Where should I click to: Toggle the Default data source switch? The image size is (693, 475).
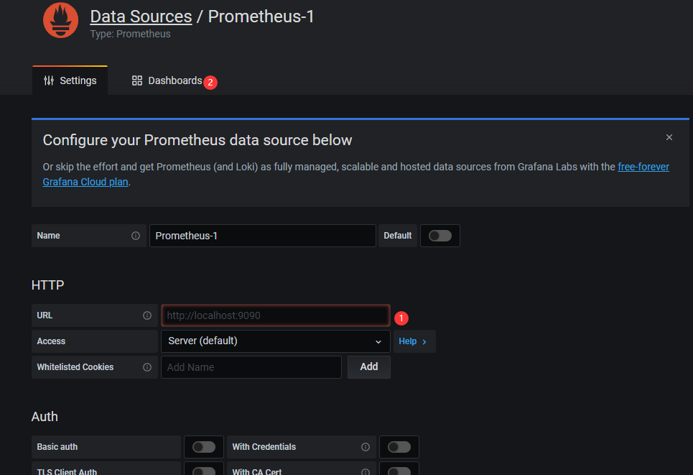440,236
